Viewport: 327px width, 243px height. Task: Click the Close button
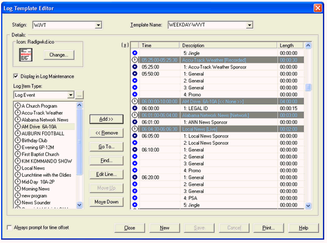pyautogui.click(x=130, y=228)
